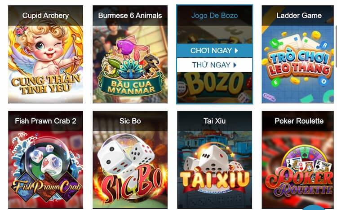Image resolution: width=337 pixels, height=210 pixels.
Task: Open the Fish Prawn Crab 2 game
Action: [x=45, y=160]
